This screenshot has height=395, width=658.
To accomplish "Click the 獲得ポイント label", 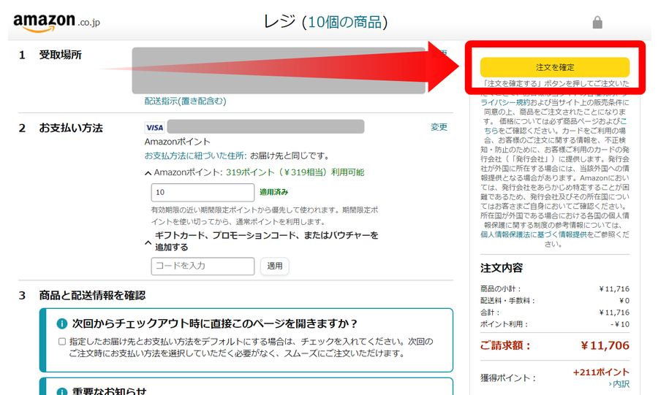I will (x=508, y=377).
